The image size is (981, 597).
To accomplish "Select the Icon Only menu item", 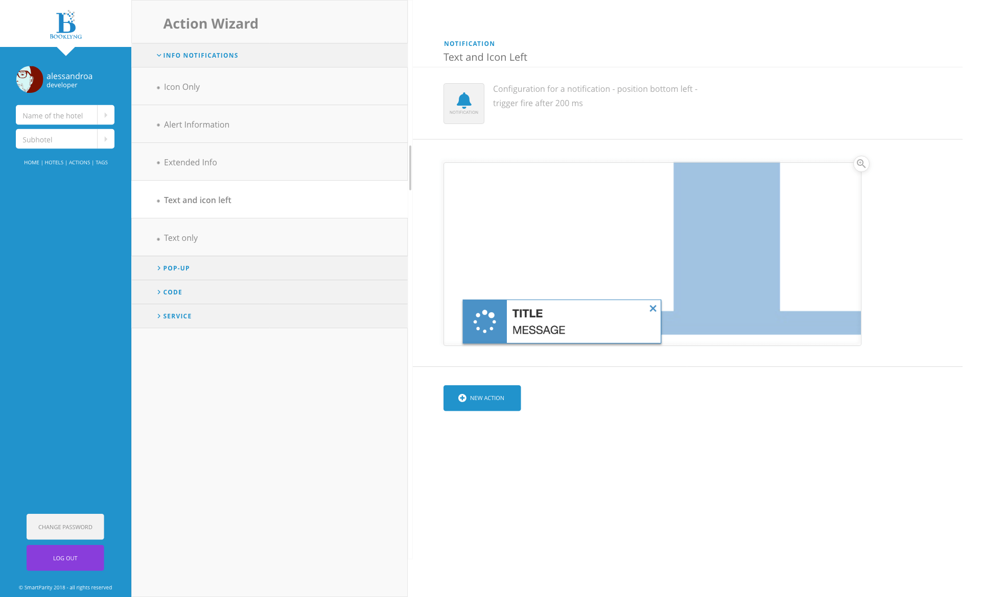I will tap(182, 87).
